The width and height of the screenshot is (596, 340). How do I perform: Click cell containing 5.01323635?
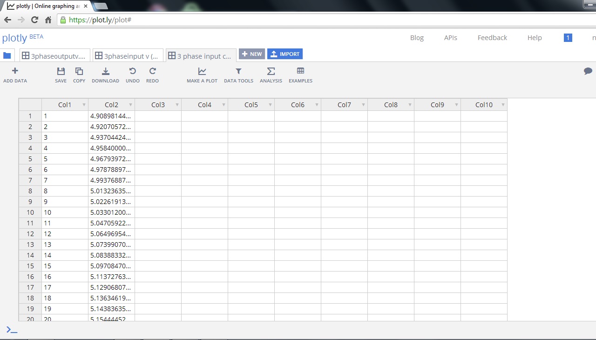pos(112,191)
